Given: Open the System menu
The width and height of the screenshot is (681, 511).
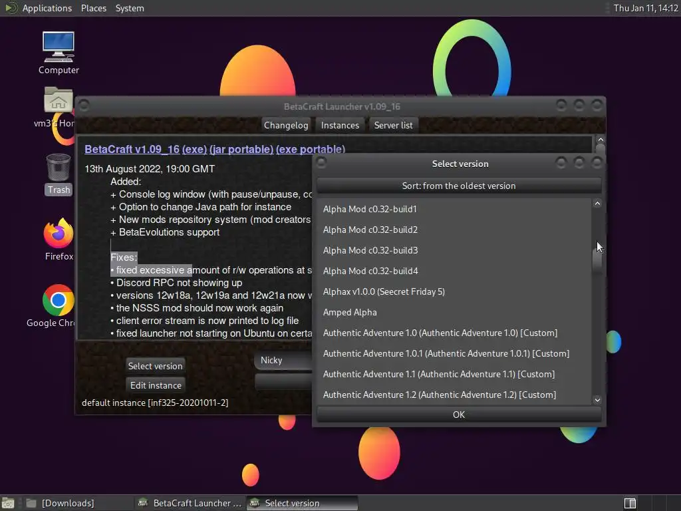Looking at the screenshot, I should point(130,8).
